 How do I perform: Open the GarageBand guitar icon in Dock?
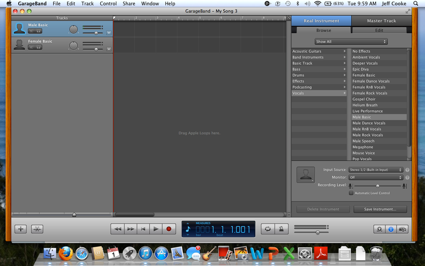209,254
